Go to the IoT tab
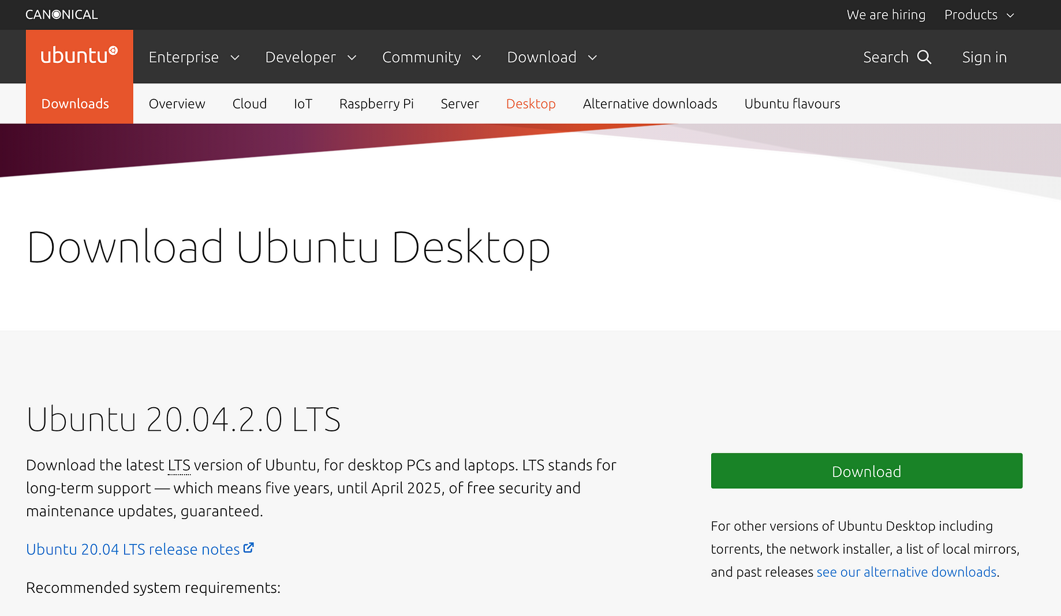1061x616 pixels. tap(303, 104)
